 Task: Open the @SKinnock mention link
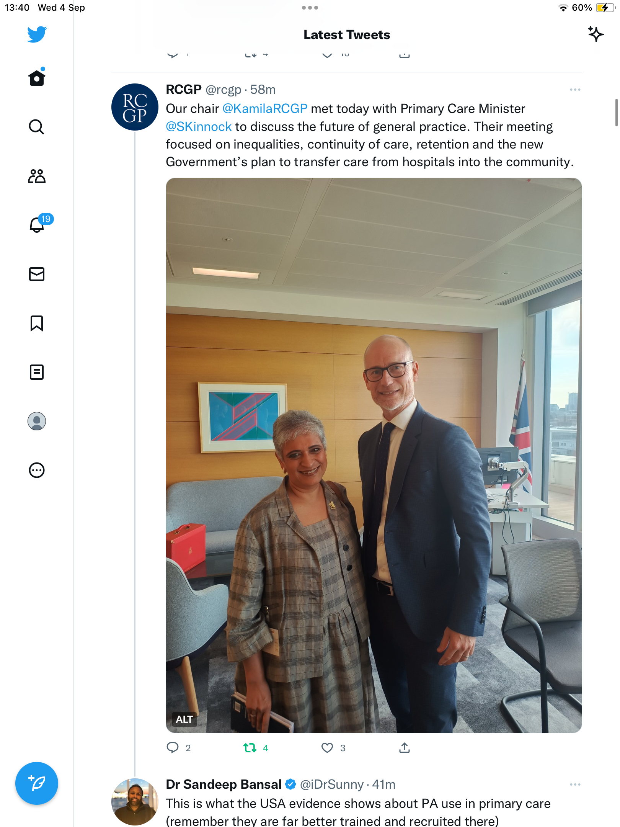(x=199, y=127)
